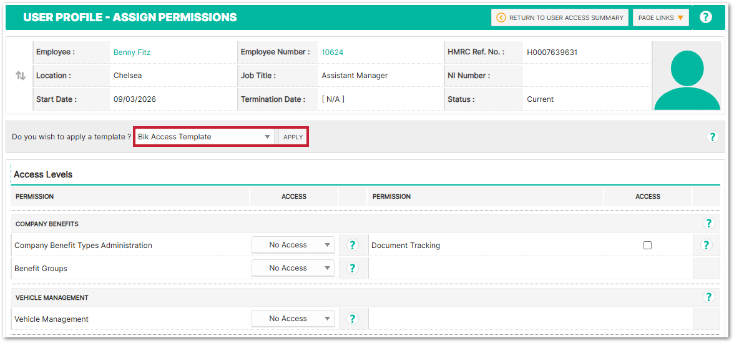Open help for the Company Benefits section

708,224
